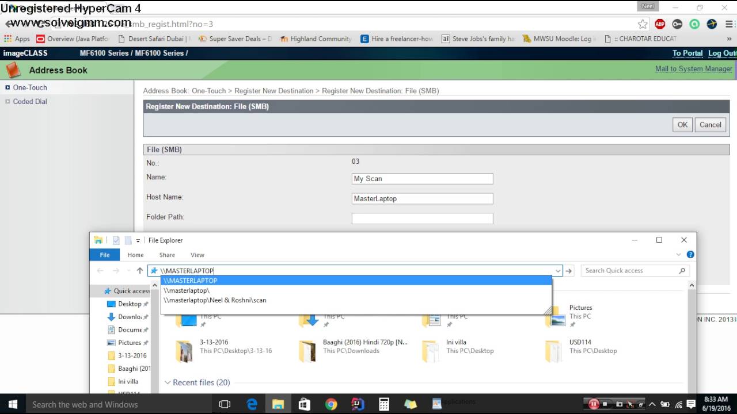Choose the \\MASTERLAPTOP suggestion
Screen dimensions: 737x414
356,281
